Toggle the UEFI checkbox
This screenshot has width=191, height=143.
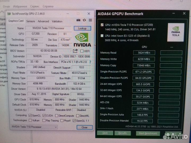[82, 51]
